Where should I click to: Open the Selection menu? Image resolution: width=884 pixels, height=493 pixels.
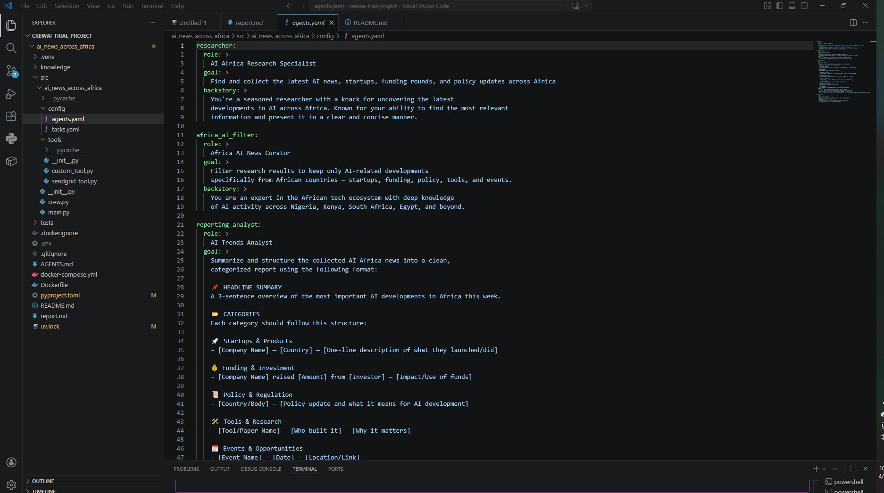pyautogui.click(x=67, y=6)
